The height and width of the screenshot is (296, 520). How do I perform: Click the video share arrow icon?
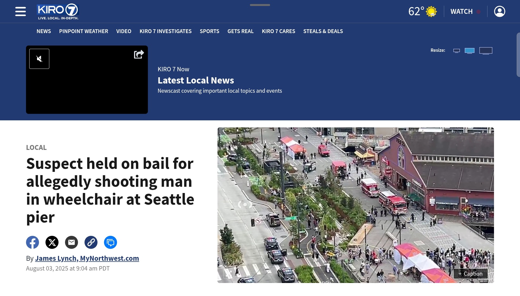point(139,54)
